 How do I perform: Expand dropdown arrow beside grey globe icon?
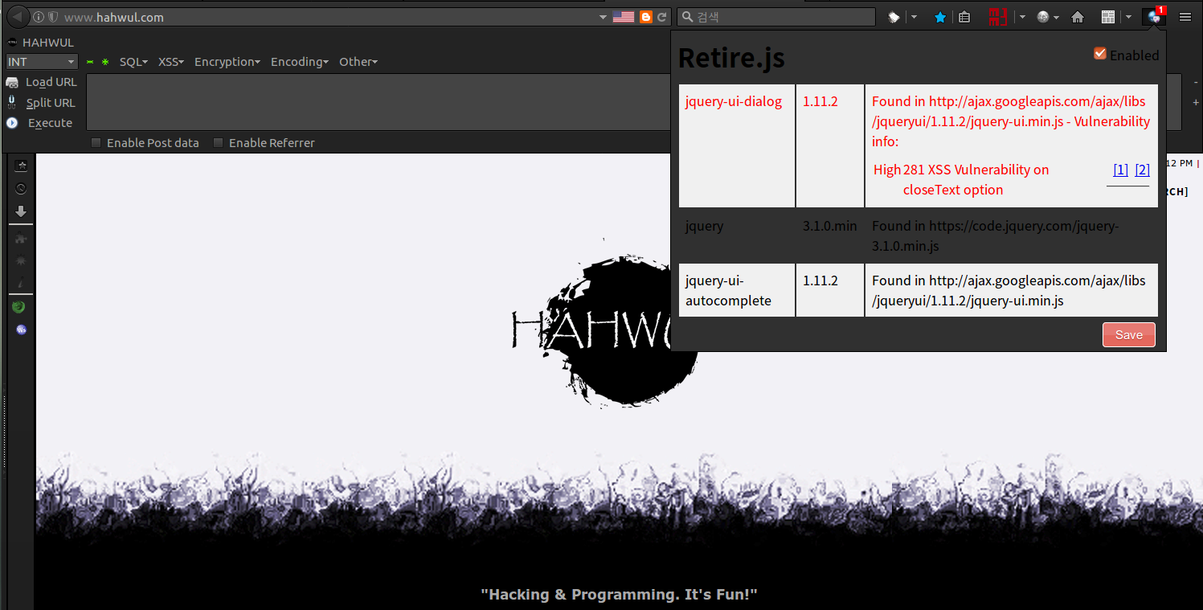(x=1056, y=17)
